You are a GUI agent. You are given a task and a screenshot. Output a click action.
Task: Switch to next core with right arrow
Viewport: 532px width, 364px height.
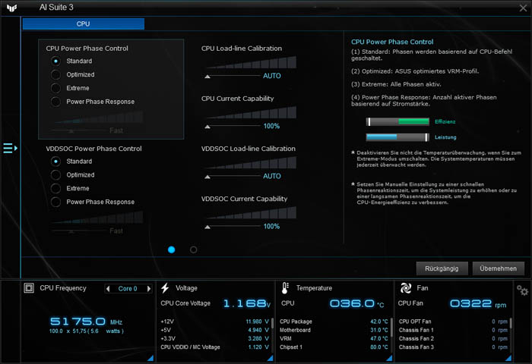click(x=149, y=288)
